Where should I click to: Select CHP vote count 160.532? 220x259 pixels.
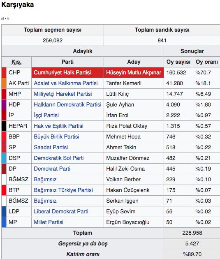click(176, 72)
